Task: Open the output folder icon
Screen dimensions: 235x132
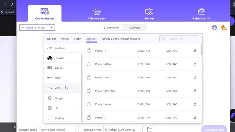Action: click(x=149, y=129)
